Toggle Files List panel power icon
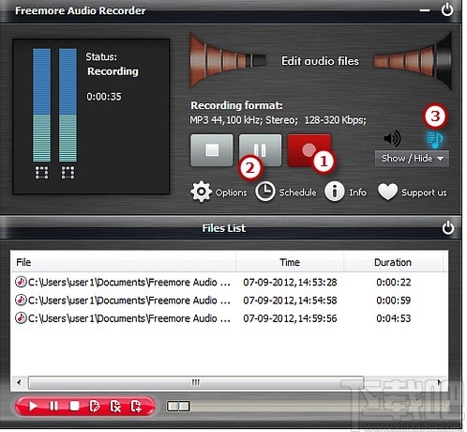Image resolution: width=467 pixels, height=432 pixels. pos(448,227)
